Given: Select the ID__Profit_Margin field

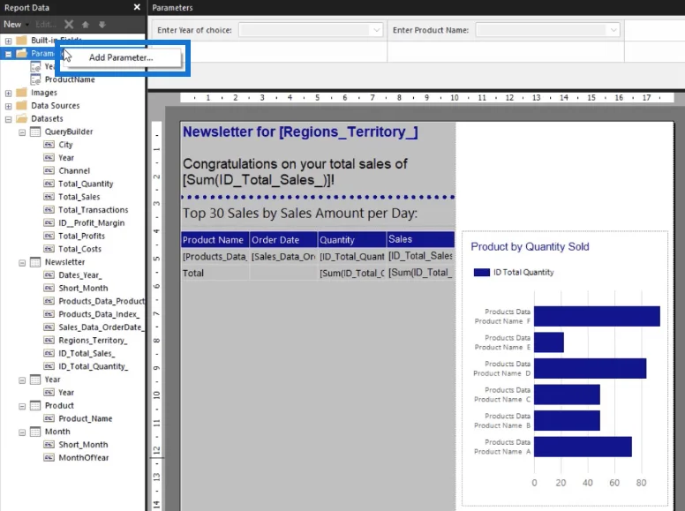Looking at the screenshot, I should tap(91, 223).
